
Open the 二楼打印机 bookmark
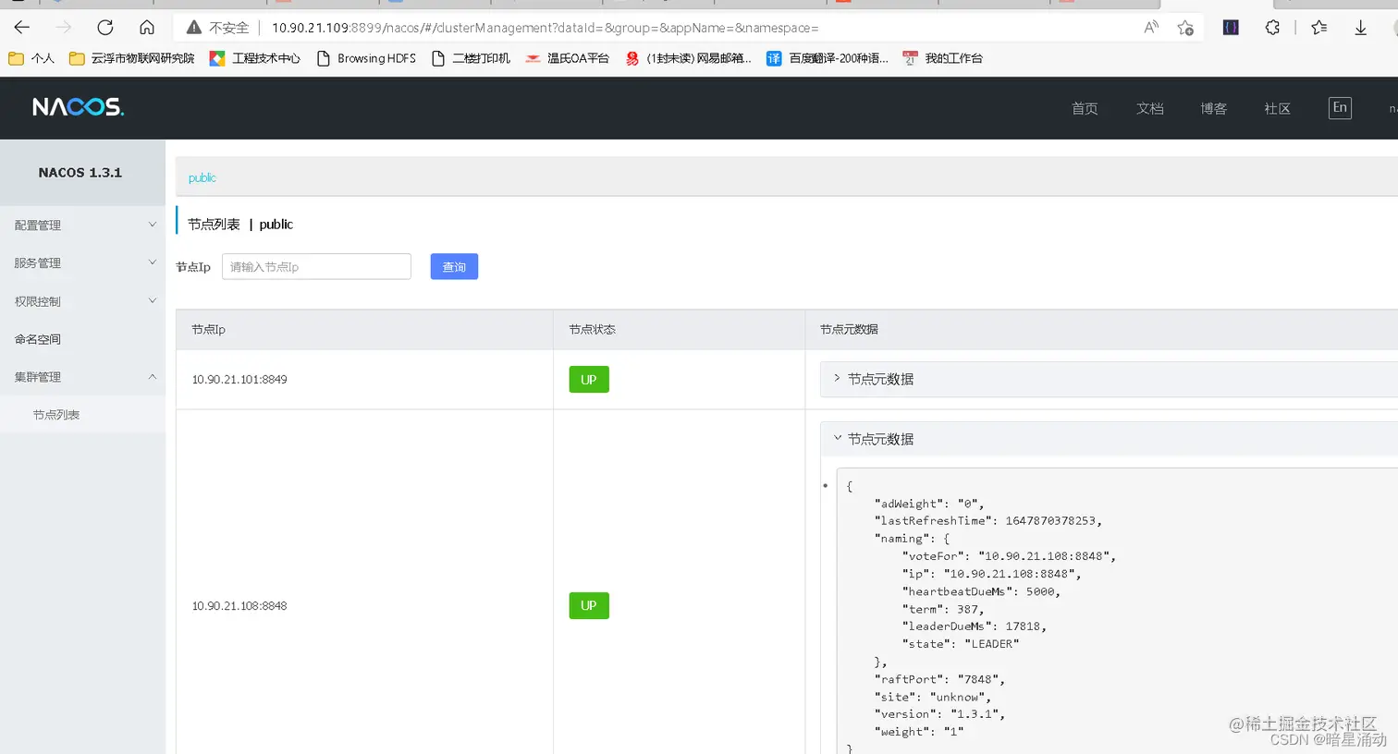(x=472, y=58)
